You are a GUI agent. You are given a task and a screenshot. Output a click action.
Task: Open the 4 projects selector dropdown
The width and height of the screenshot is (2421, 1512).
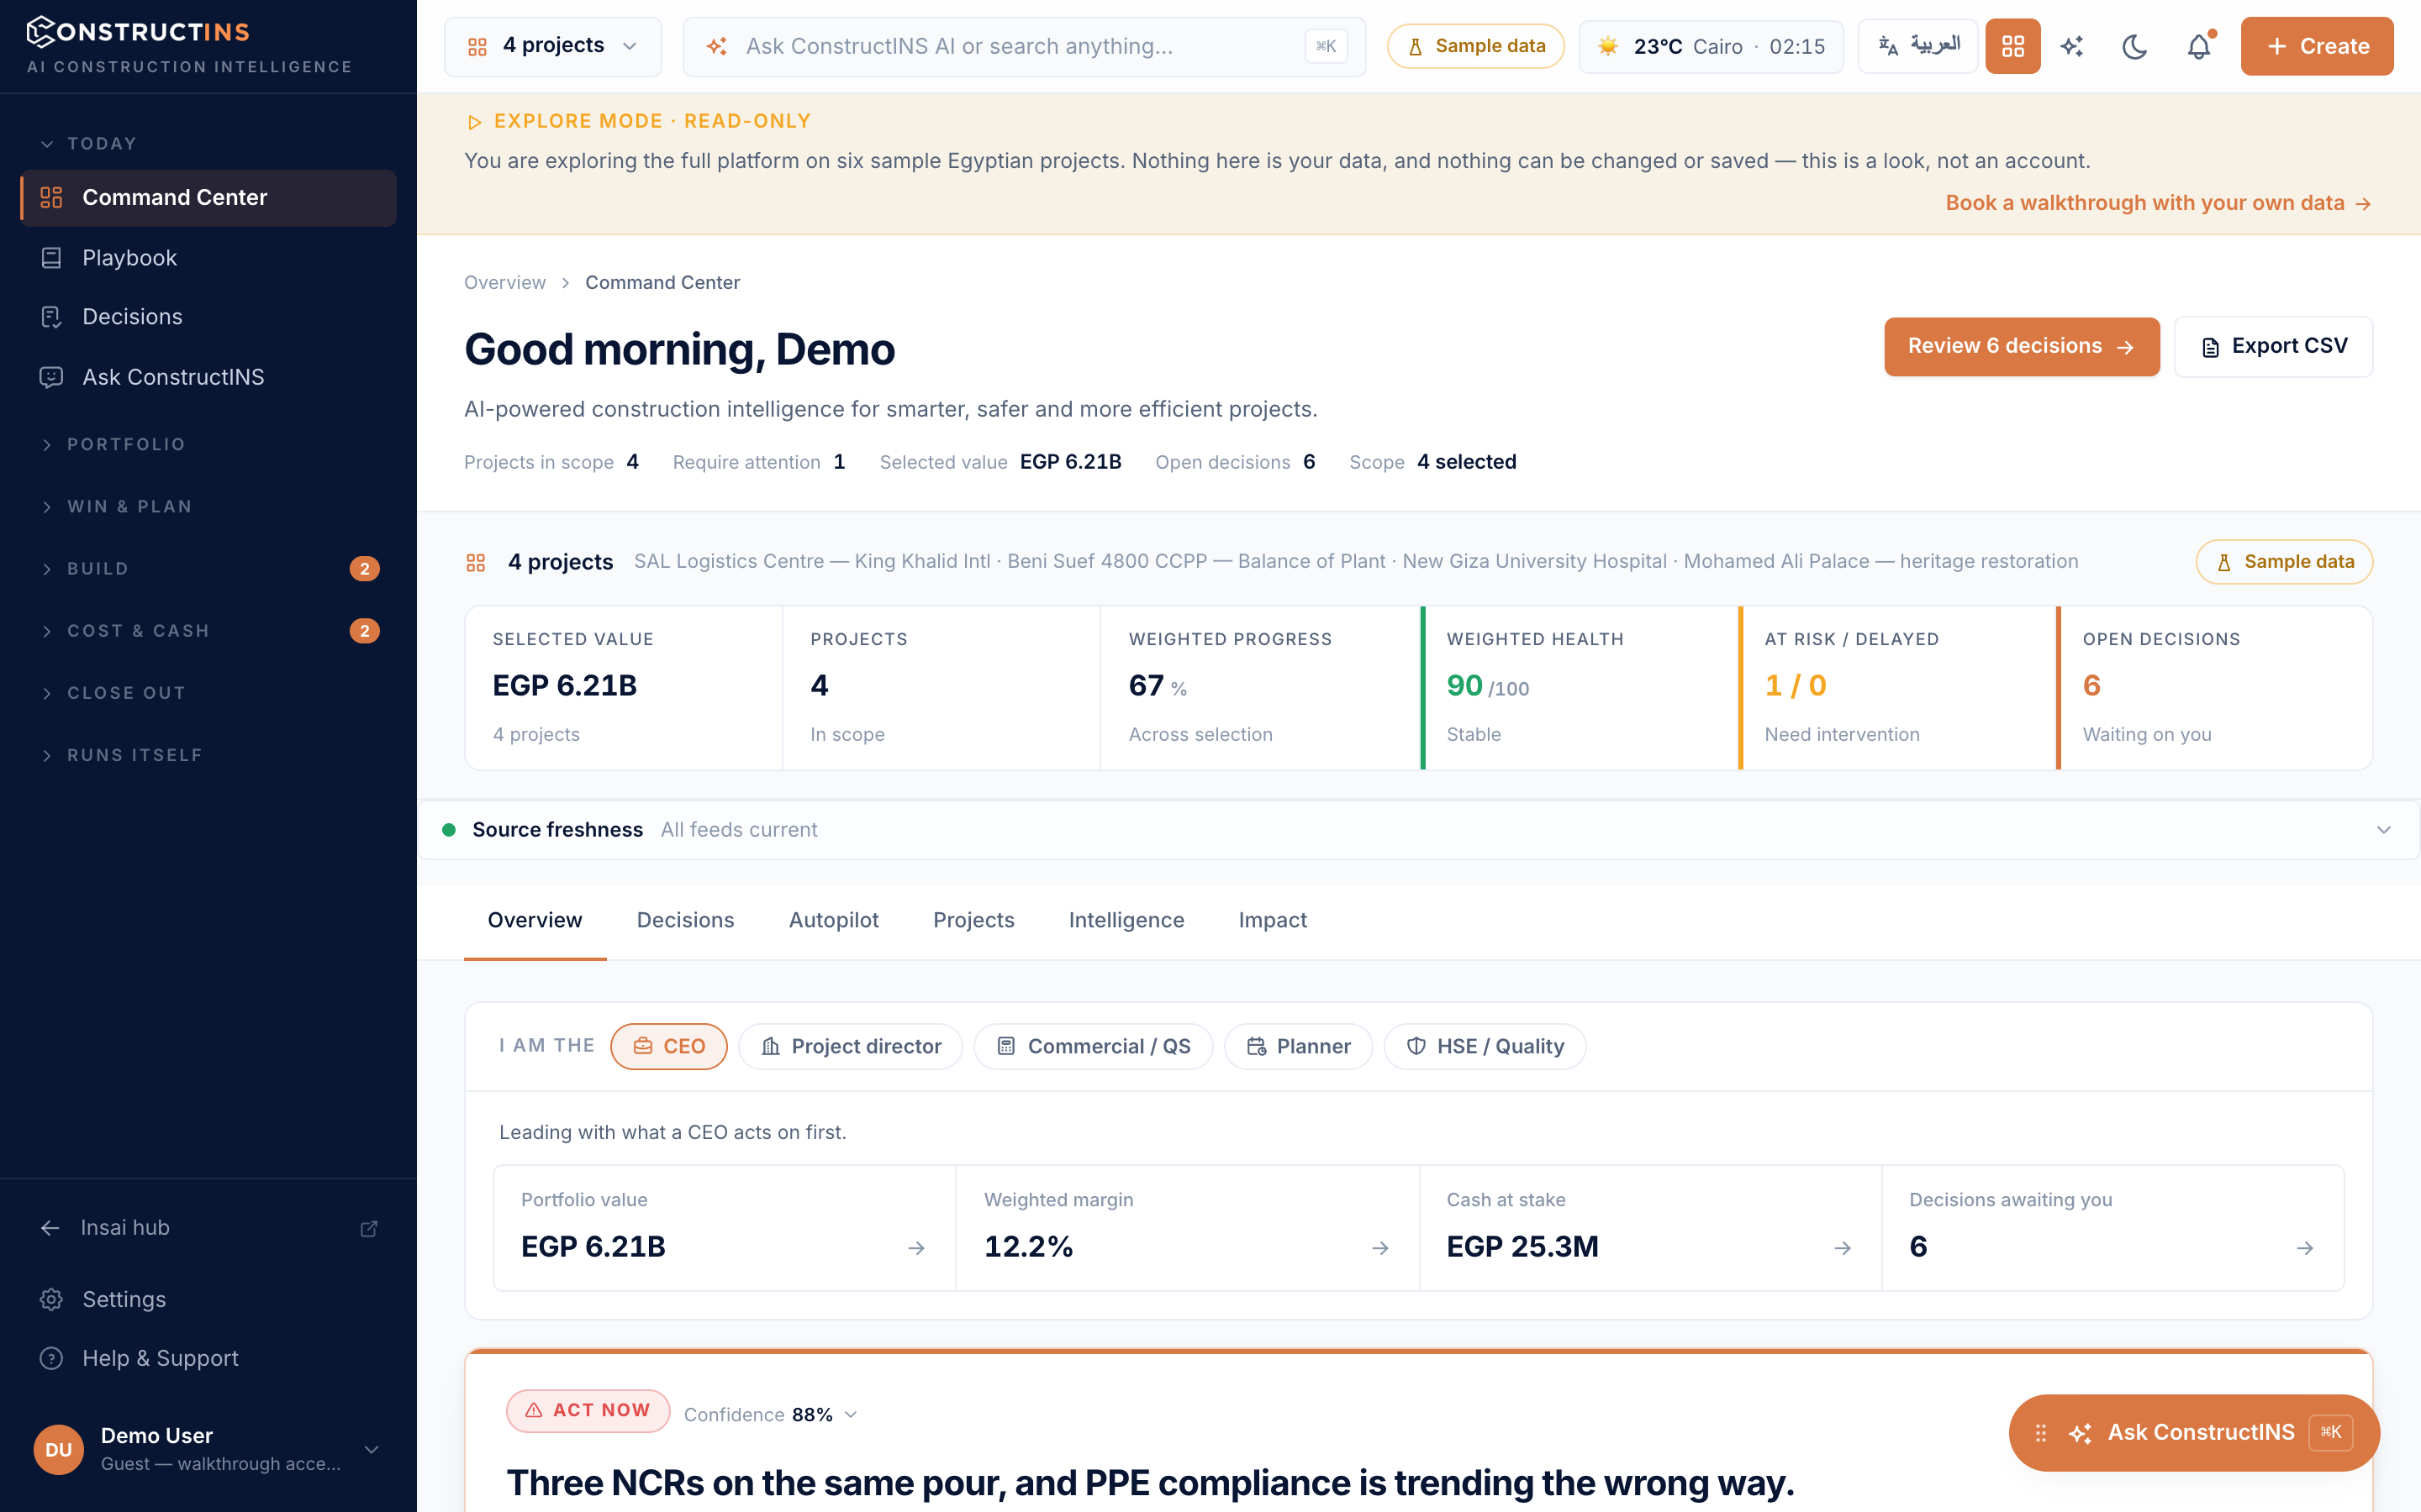(552, 46)
